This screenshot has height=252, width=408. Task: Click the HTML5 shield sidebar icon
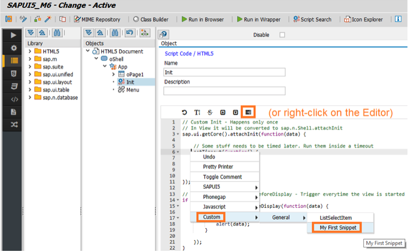[14, 73]
